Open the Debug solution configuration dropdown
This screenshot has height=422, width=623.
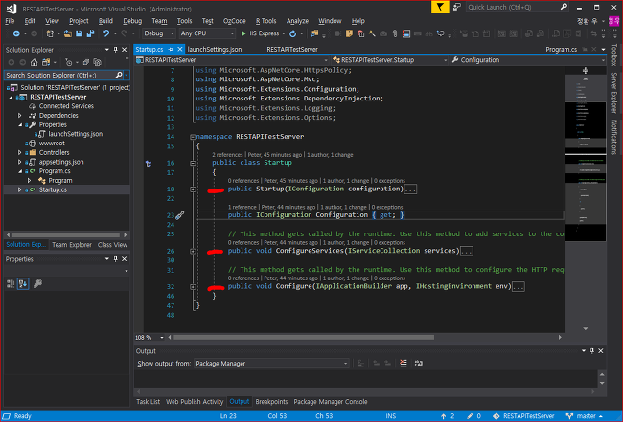(x=159, y=33)
